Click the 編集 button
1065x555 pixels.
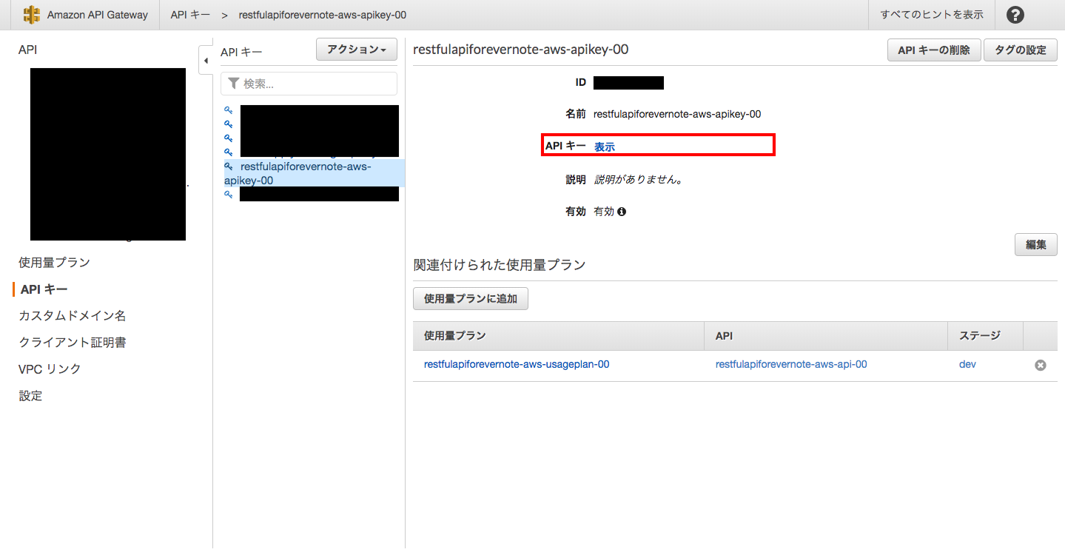click(x=1036, y=245)
